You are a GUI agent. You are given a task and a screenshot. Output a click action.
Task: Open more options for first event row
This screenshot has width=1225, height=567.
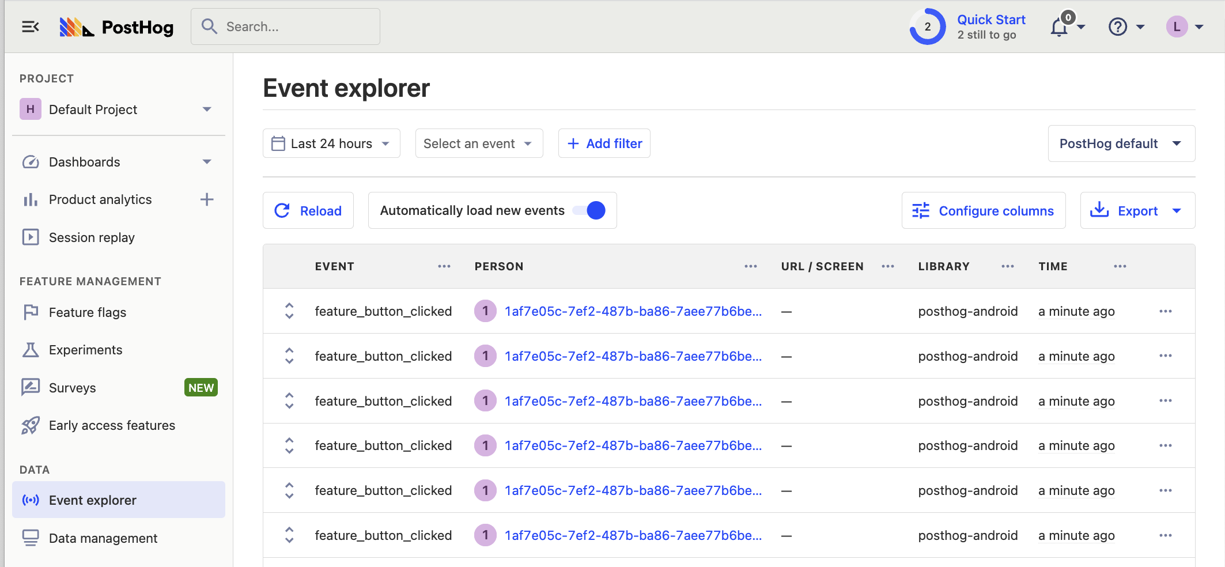pos(1165,311)
